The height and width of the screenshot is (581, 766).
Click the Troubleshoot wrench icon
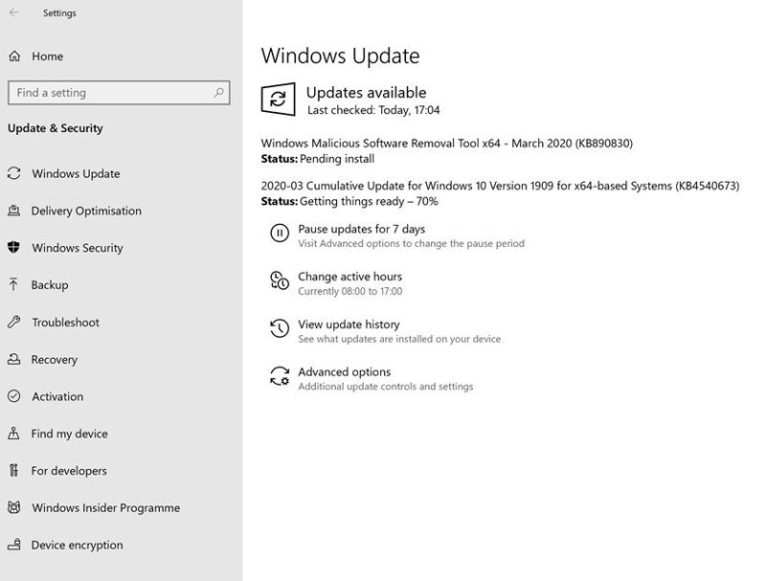pyautogui.click(x=14, y=322)
